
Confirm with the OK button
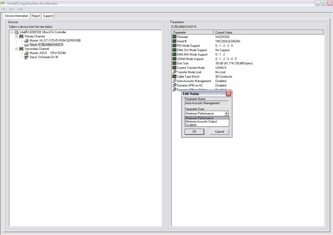[x=194, y=132]
